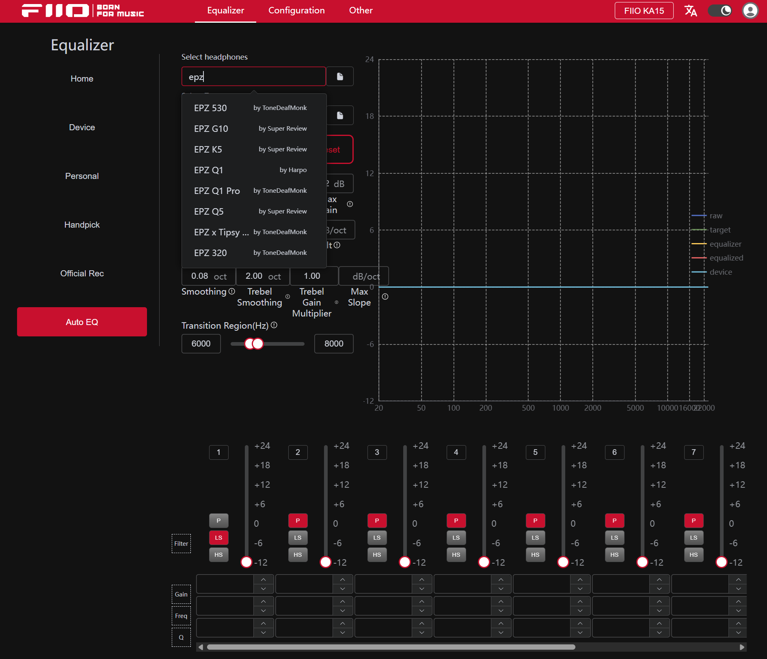This screenshot has height=659, width=767.
Task: Click the Transition Region 6000 field
Action: point(201,344)
